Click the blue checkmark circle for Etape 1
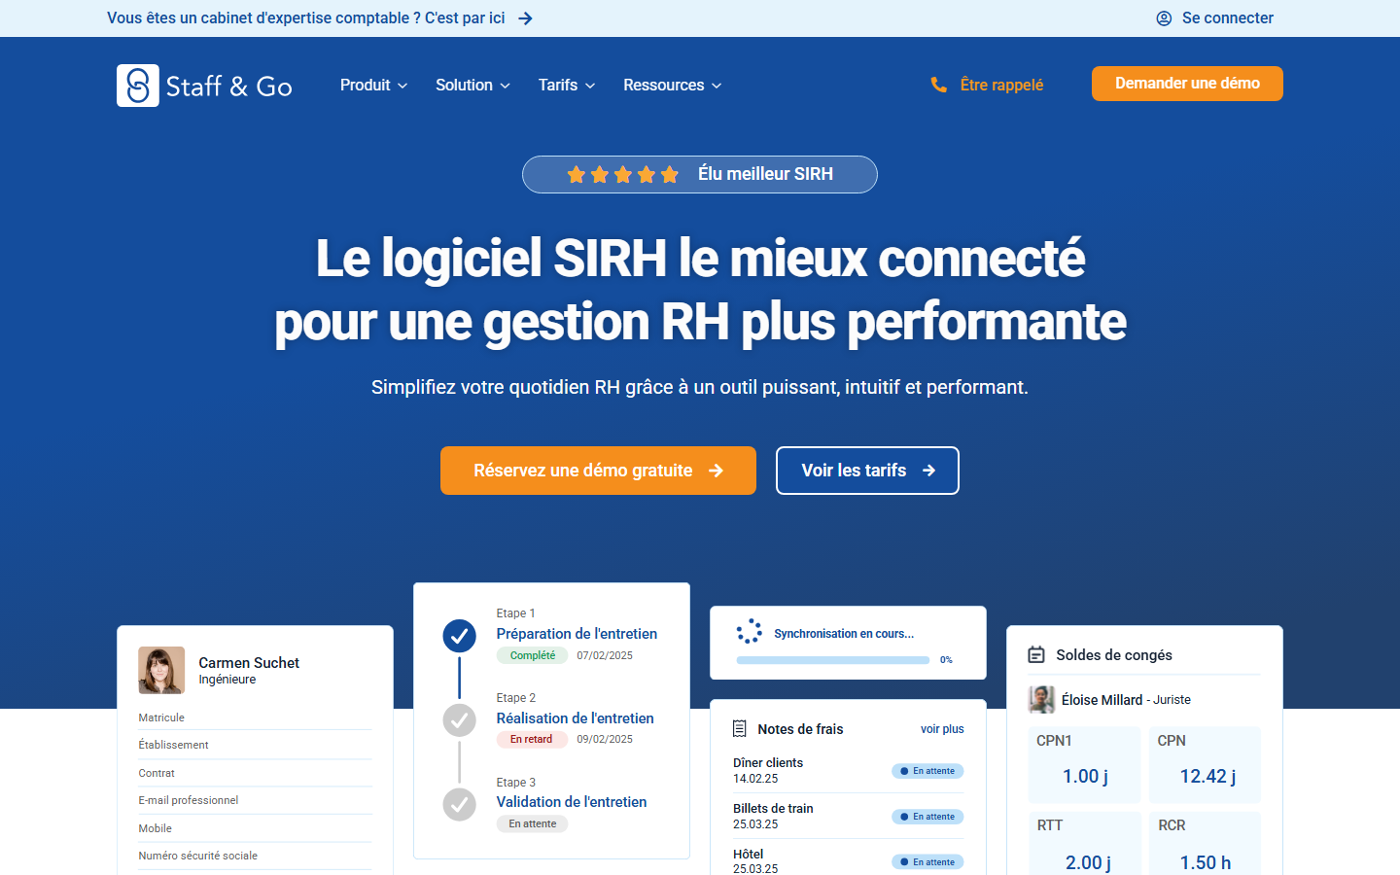The image size is (1400, 875). click(459, 636)
